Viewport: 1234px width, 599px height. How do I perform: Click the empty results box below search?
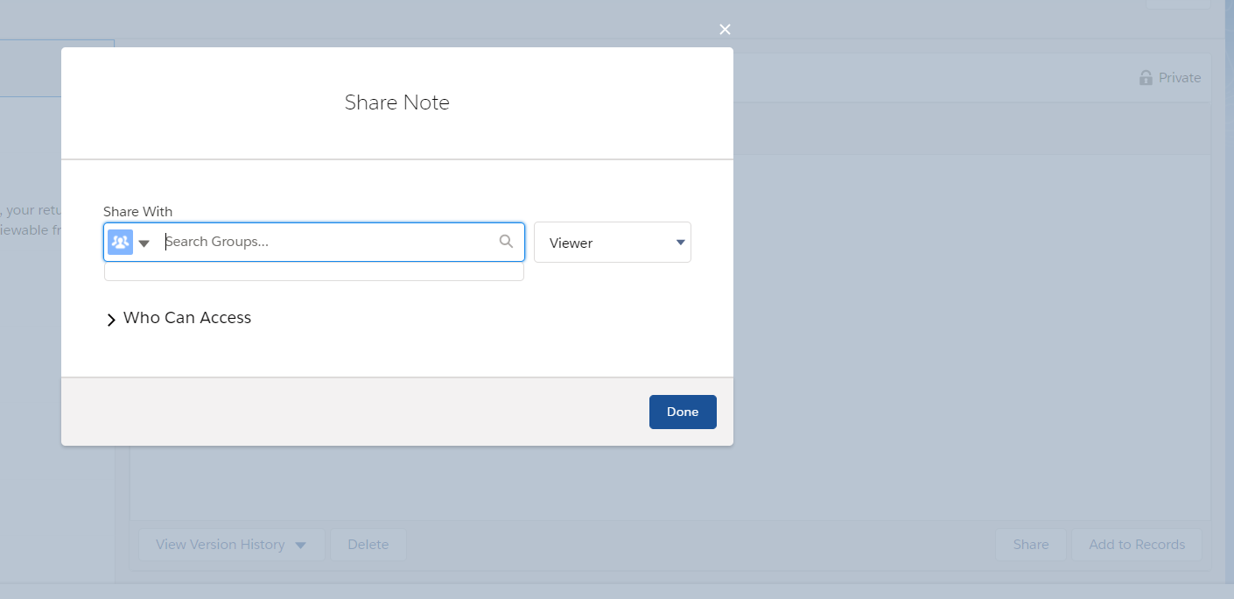point(314,271)
